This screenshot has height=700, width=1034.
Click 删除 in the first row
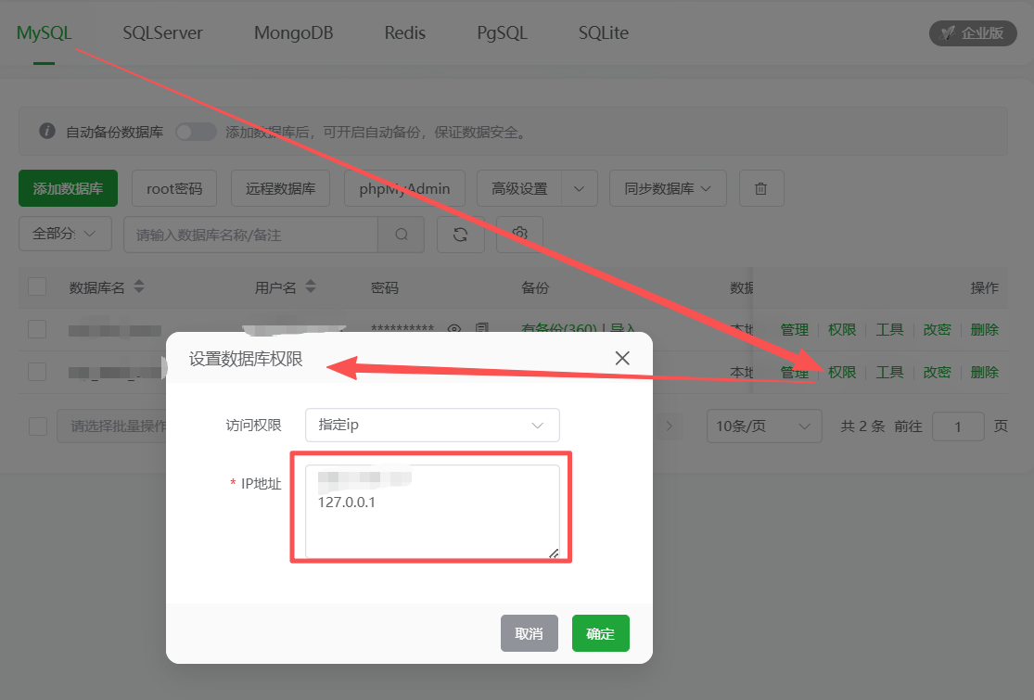point(985,329)
